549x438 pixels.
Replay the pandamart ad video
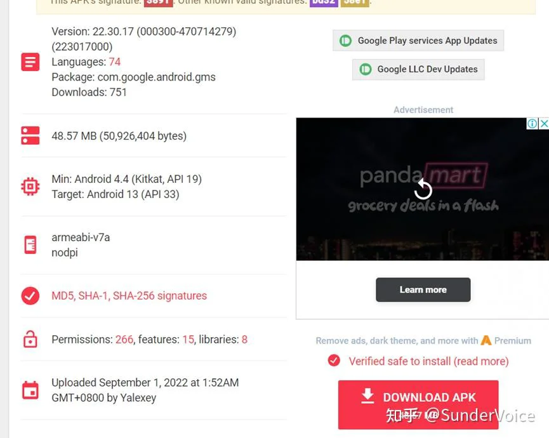coord(423,189)
